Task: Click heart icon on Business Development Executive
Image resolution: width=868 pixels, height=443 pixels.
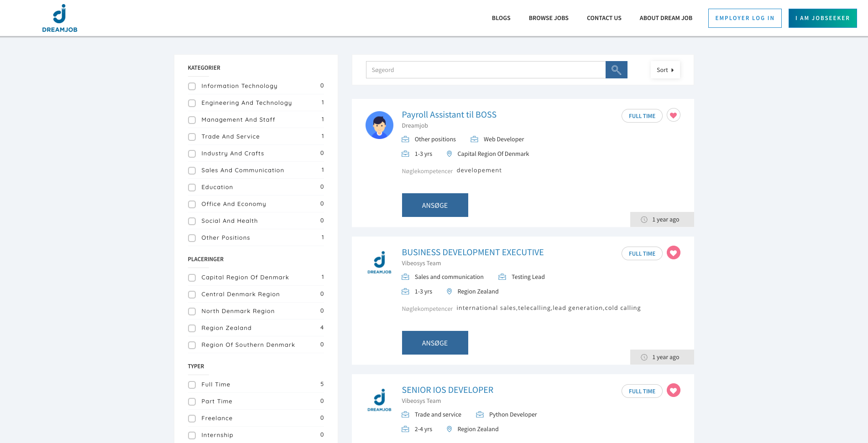Action: [x=673, y=253]
